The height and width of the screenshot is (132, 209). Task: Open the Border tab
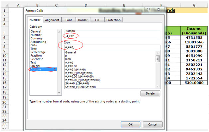click(x=83, y=20)
